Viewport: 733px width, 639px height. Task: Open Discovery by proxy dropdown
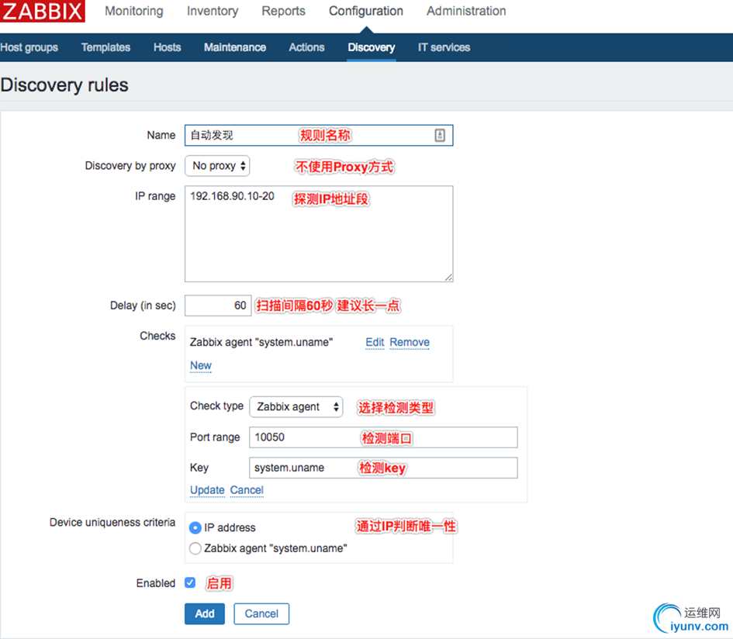pyautogui.click(x=217, y=166)
